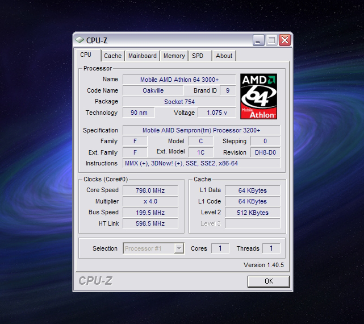Screen dimensions: 364x324
Task: Click the L1 Data value 64 KBytes
Action: 252,190
